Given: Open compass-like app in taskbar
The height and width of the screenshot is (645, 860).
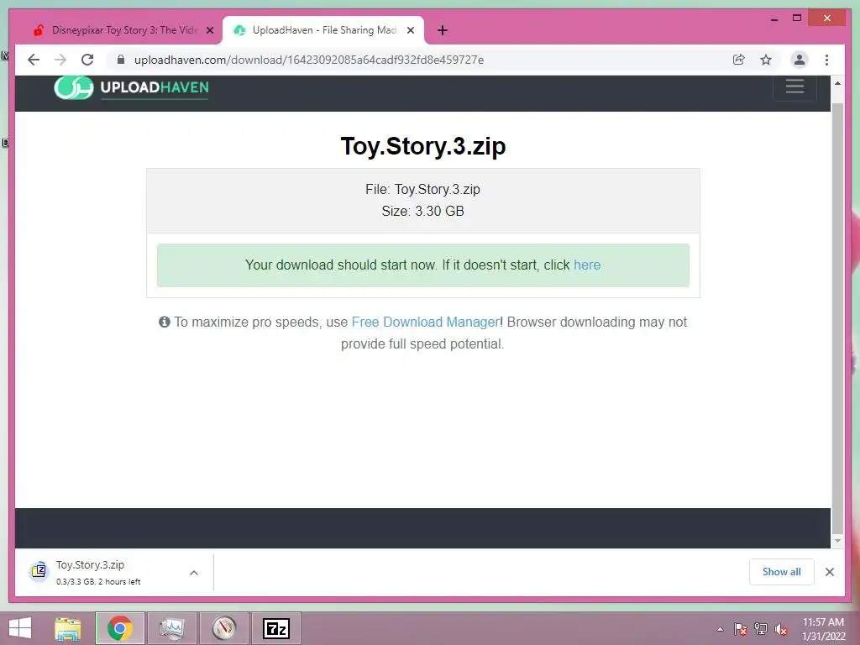Looking at the screenshot, I should pyautogui.click(x=224, y=628).
